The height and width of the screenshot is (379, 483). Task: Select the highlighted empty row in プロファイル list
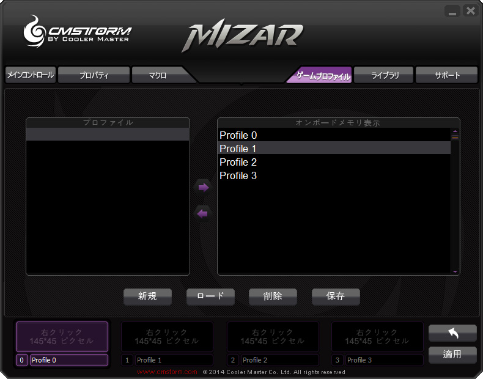[108, 134]
